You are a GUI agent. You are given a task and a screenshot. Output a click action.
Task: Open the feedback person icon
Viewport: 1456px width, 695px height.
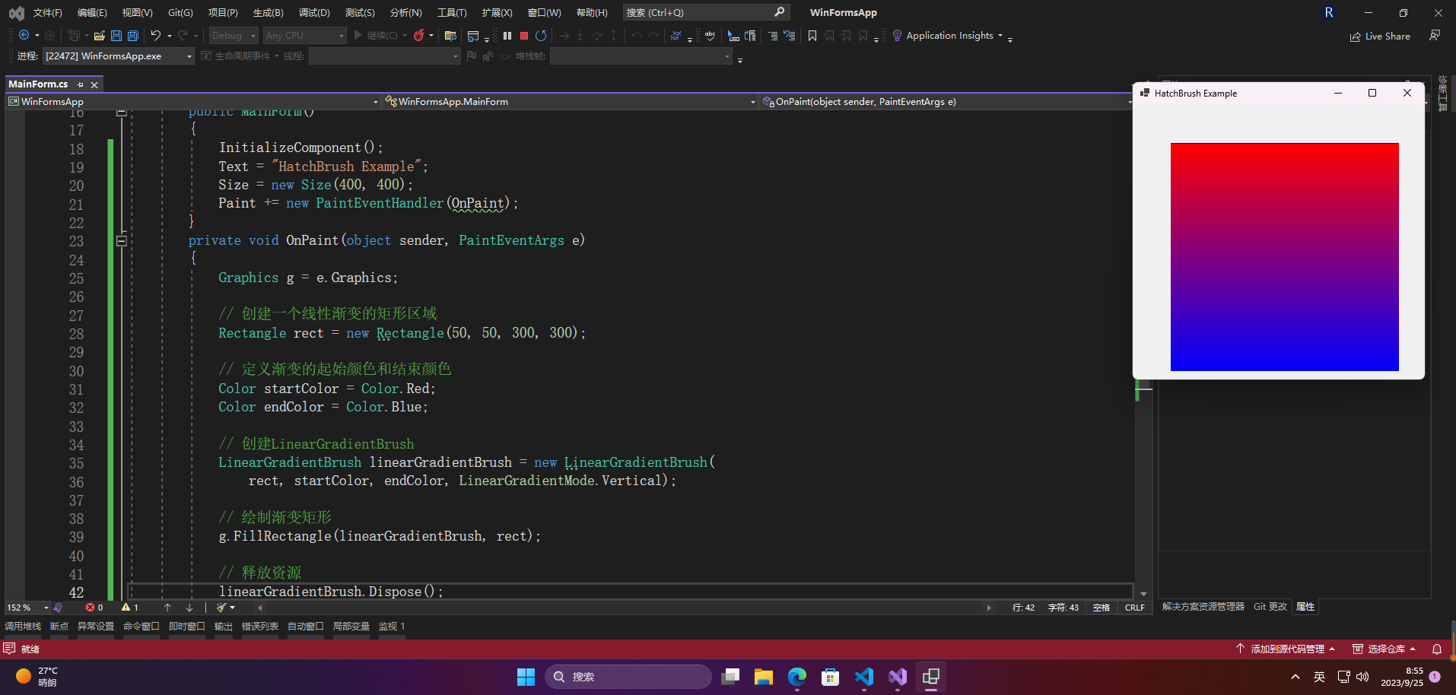[1435, 36]
